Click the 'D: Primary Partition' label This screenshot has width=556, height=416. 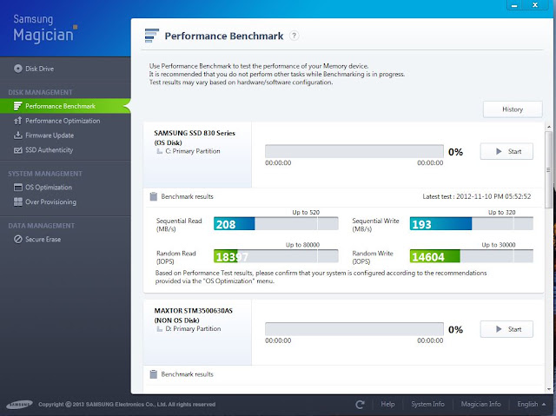click(x=193, y=329)
